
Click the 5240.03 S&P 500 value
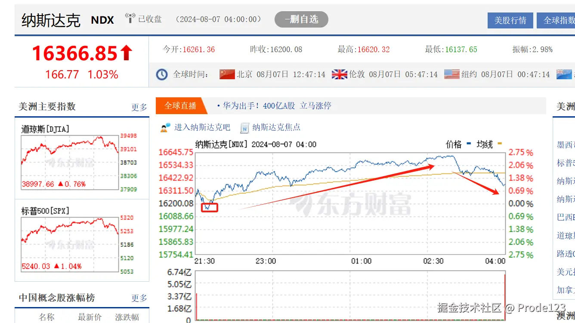tap(36, 266)
